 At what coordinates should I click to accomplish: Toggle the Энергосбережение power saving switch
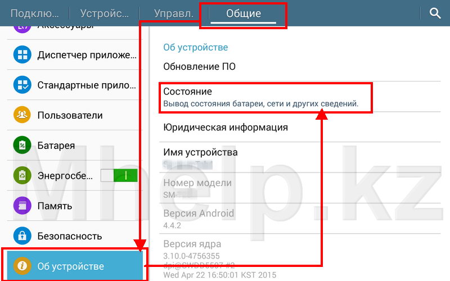tap(119, 176)
